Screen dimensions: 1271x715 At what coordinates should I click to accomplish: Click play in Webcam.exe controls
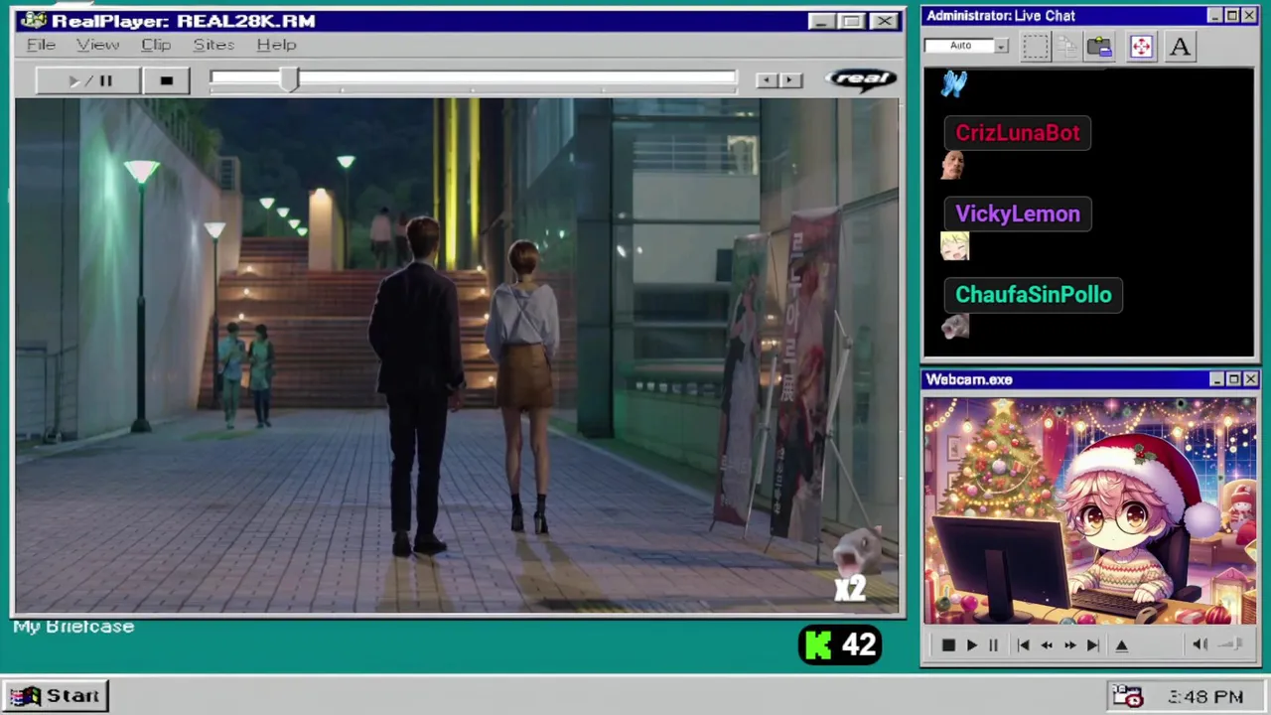pos(972,645)
